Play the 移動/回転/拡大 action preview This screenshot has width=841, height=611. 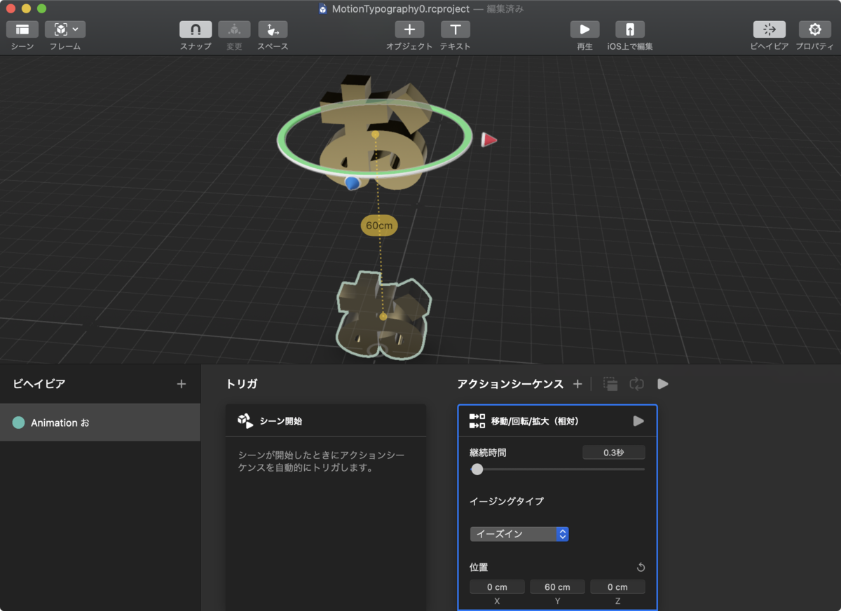point(638,421)
